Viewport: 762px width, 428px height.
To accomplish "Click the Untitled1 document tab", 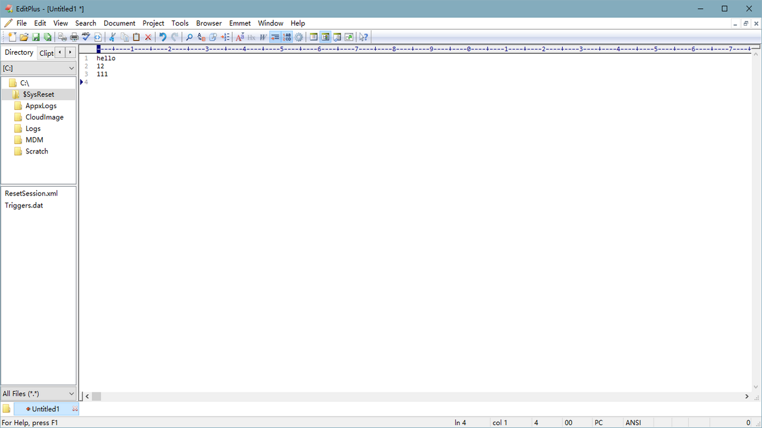I will [45, 409].
